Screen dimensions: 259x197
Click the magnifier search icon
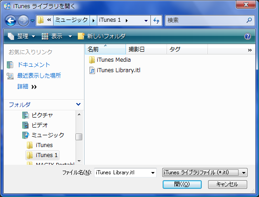(x=249, y=20)
